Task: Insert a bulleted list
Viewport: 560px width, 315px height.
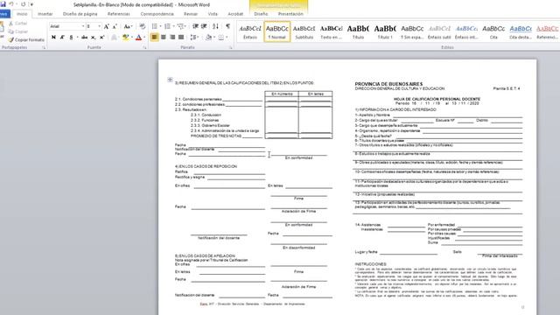Action: pos(154,26)
